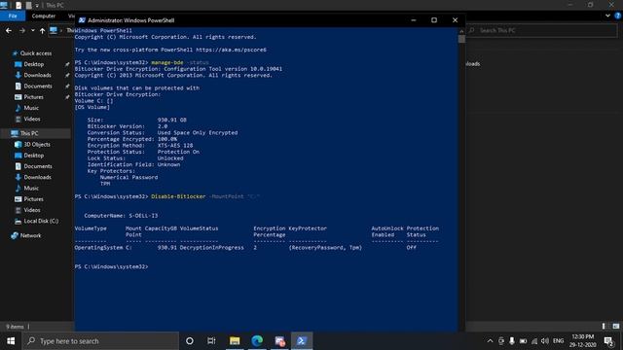Open Task View from taskbar
Screen dimensions: 623x350
[x=211, y=341]
